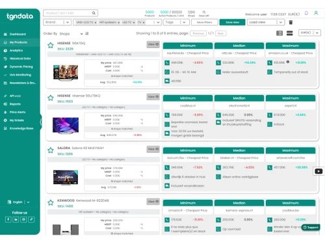This screenshot has width=325, height=244.
Task: Open the Order By Shops dropdown
Action: click(x=71, y=34)
